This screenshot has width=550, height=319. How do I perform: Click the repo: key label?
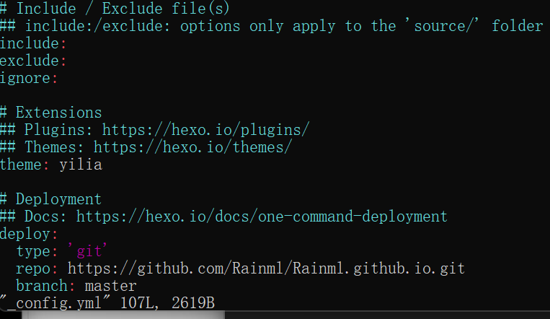(x=37, y=268)
